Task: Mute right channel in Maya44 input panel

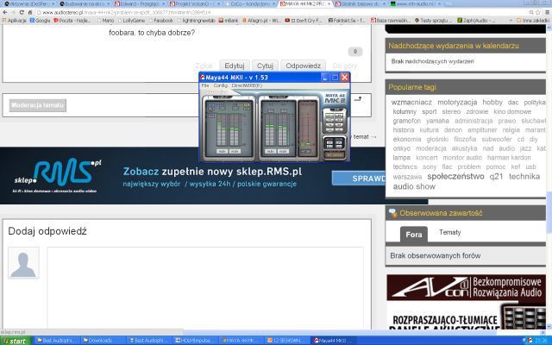Action: [x=235, y=151]
